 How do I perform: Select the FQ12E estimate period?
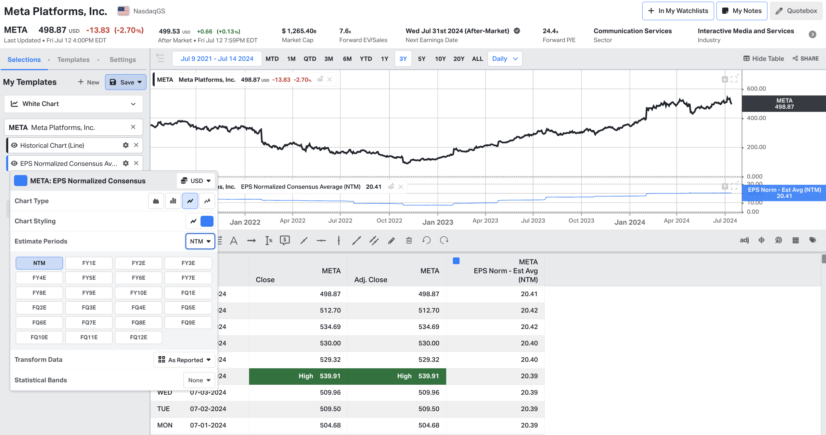tap(139, 337)
